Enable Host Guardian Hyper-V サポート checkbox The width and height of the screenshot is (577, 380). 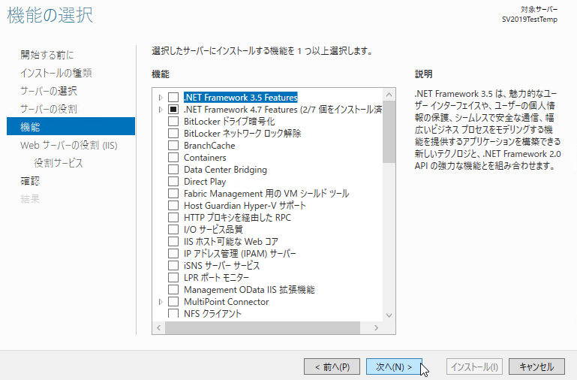173,206
